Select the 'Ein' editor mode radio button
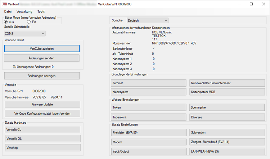 [x=29, y=22]
